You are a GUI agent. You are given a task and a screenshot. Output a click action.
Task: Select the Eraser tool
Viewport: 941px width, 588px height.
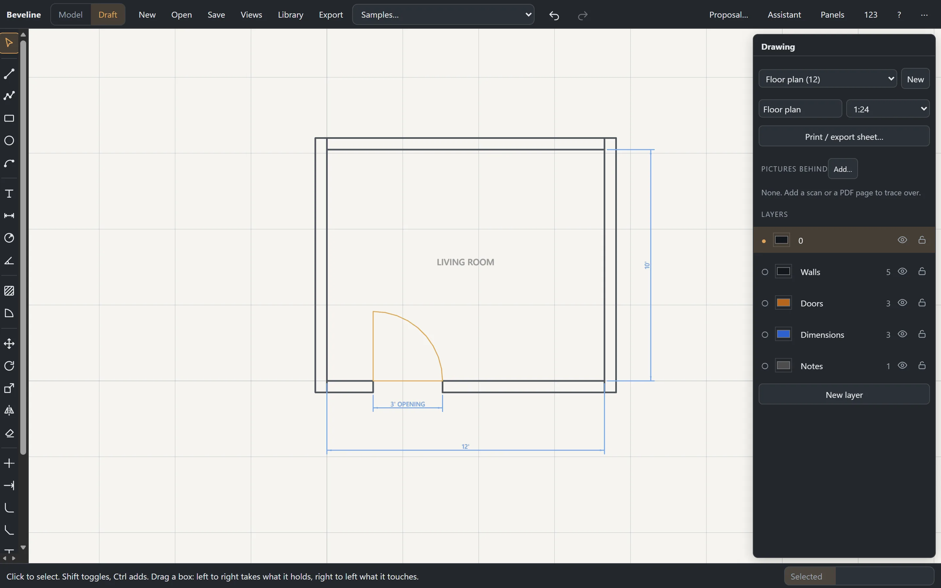click(9, 433)
